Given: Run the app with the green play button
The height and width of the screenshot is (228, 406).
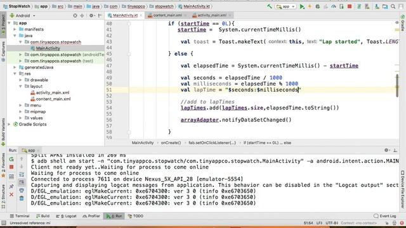Looking at the screenshot, I should click(x=302, y=6).
